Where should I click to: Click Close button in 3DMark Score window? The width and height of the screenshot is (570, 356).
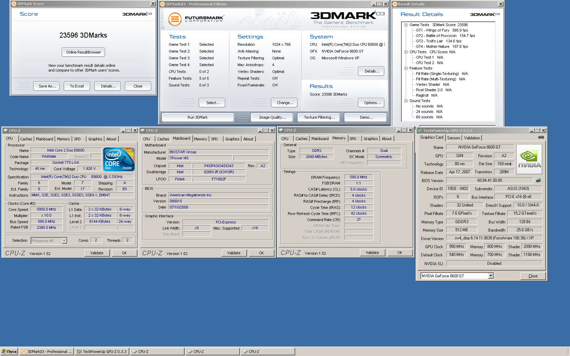(138, 86)
